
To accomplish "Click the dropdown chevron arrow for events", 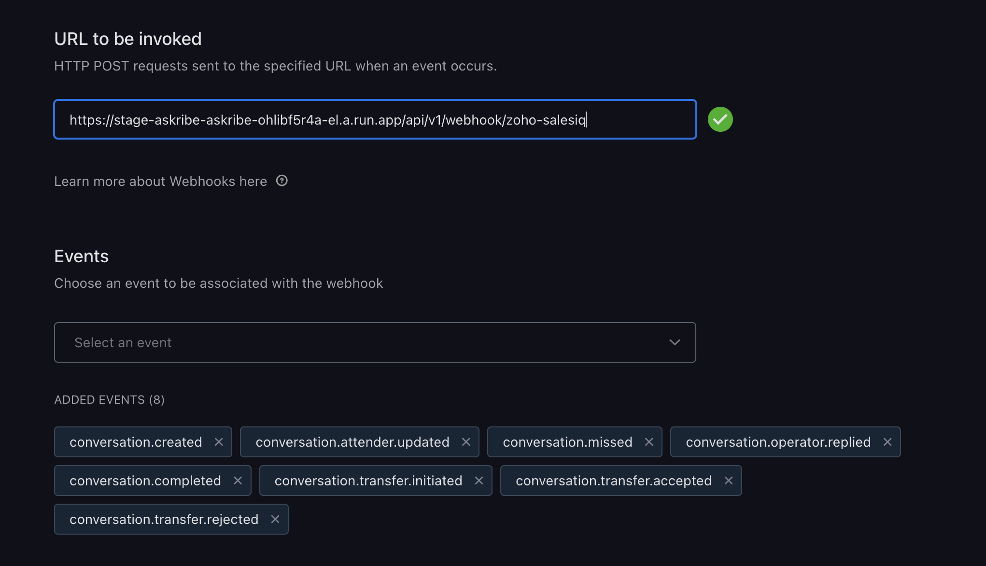I will coord(675,342).
